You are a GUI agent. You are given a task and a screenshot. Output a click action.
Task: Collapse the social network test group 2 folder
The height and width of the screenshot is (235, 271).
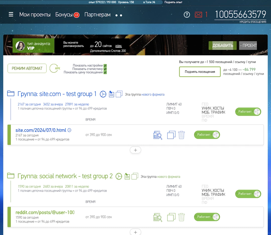pos(11,176)
